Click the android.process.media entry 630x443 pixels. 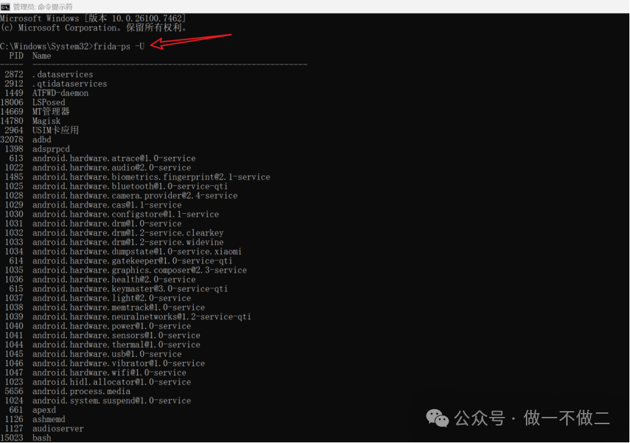81,391
